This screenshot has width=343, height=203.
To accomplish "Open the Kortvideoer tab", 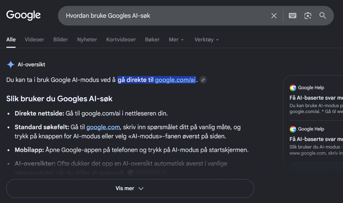I will point(121,39).
